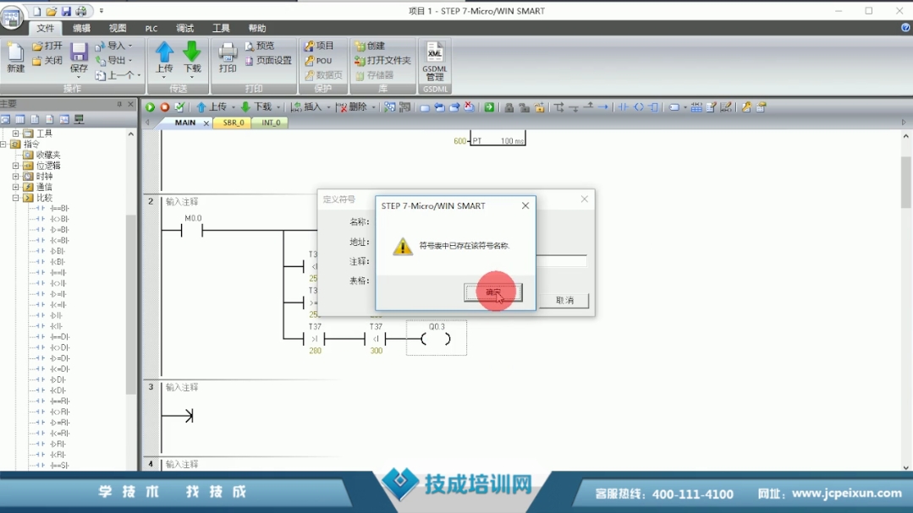This screenshot has height=513, width=913.
Task: Click 打开文件夹 in the 库 group
Action: coord(382,61)
